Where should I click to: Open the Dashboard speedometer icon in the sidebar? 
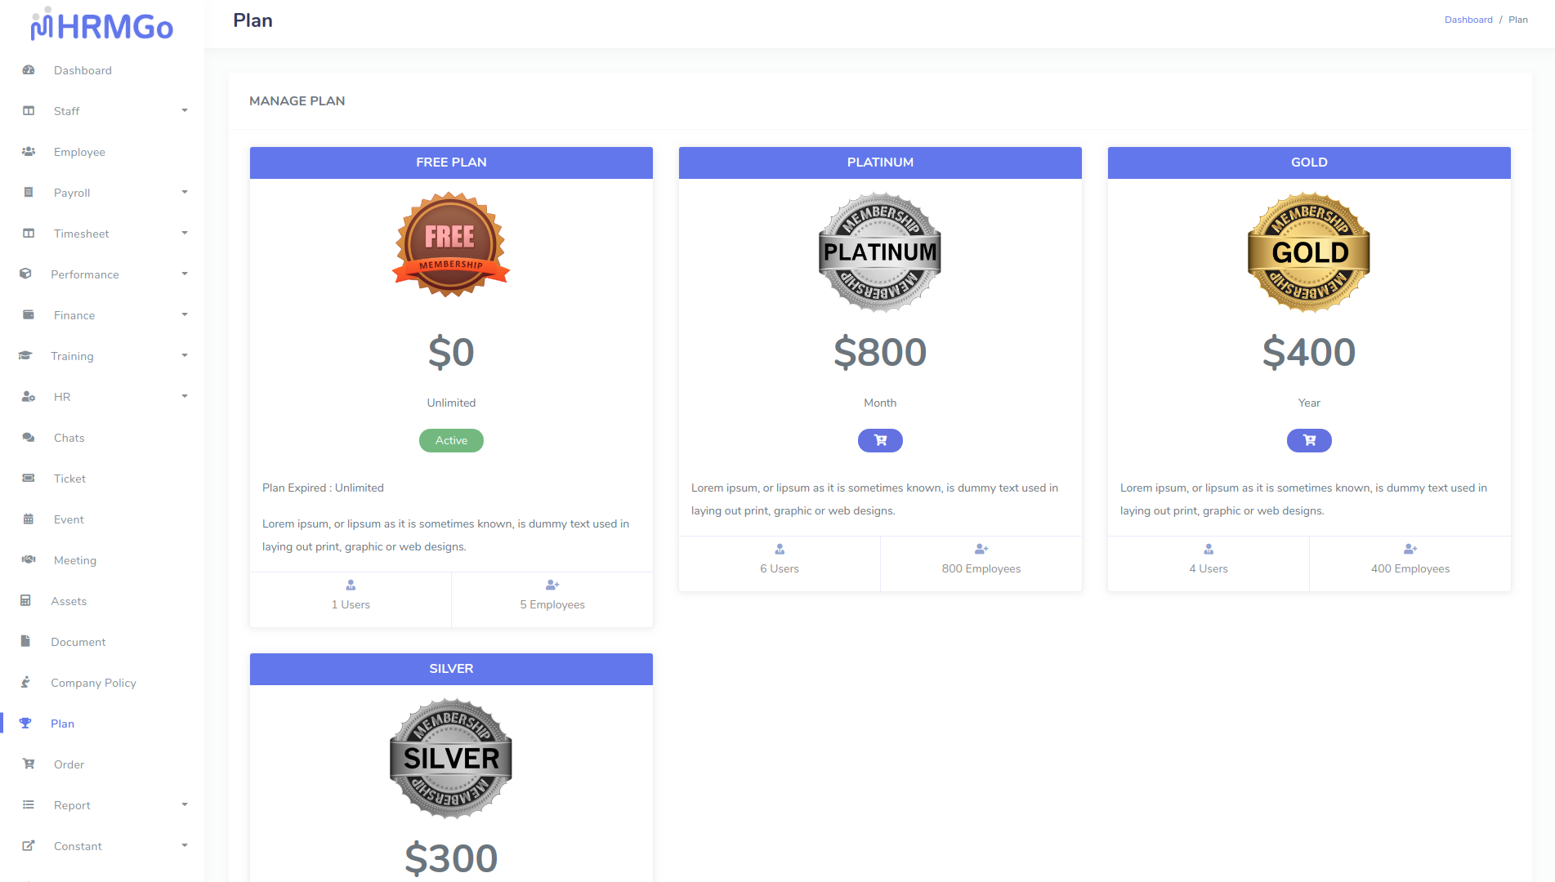tap(29, 70)
